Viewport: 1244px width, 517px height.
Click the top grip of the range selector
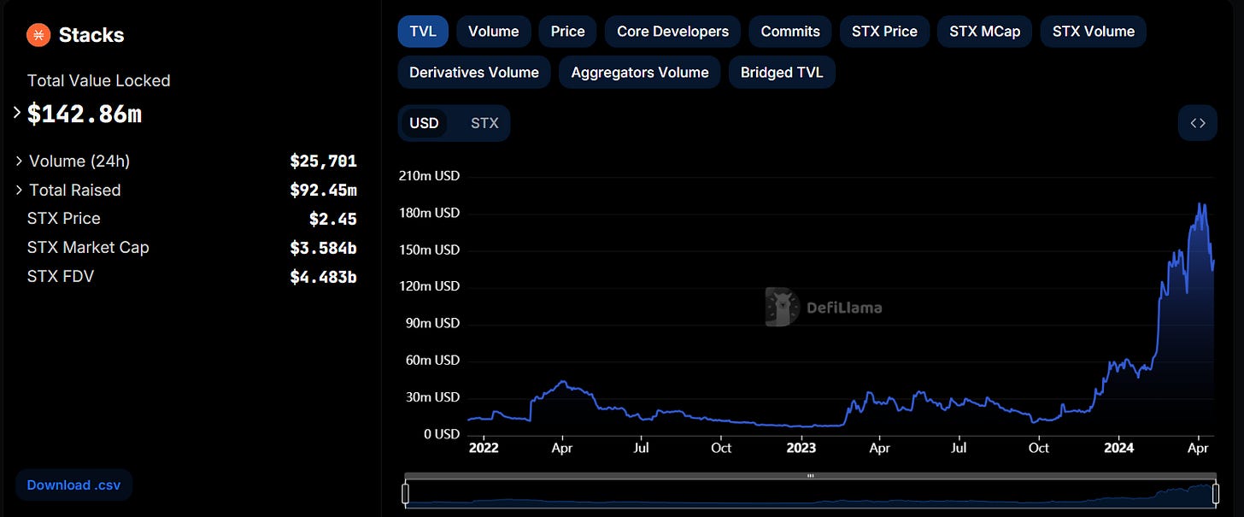(x=810, y=476)
